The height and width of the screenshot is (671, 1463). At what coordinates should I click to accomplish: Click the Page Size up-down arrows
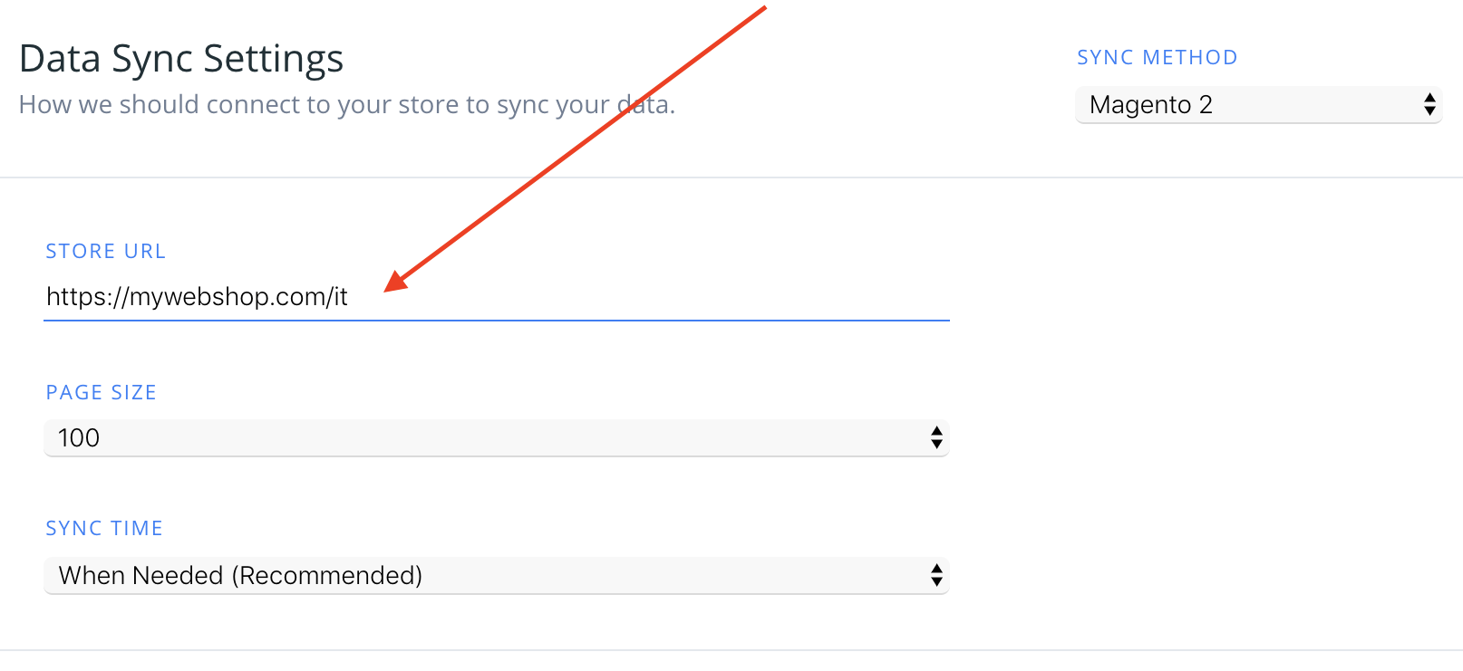pos(936,438)
